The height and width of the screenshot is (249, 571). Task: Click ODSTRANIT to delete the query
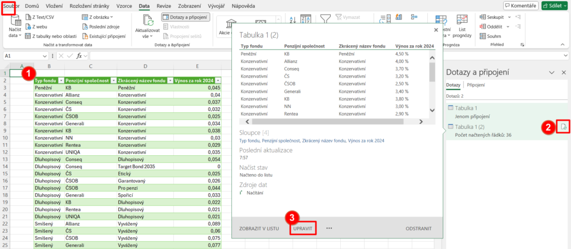pyautogui.click(x=418, y=228)
